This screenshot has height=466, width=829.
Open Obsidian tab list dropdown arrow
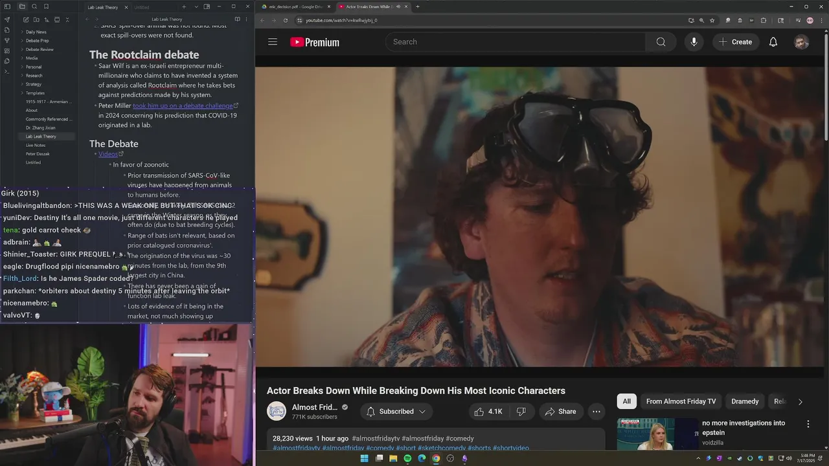click(196, 7)
